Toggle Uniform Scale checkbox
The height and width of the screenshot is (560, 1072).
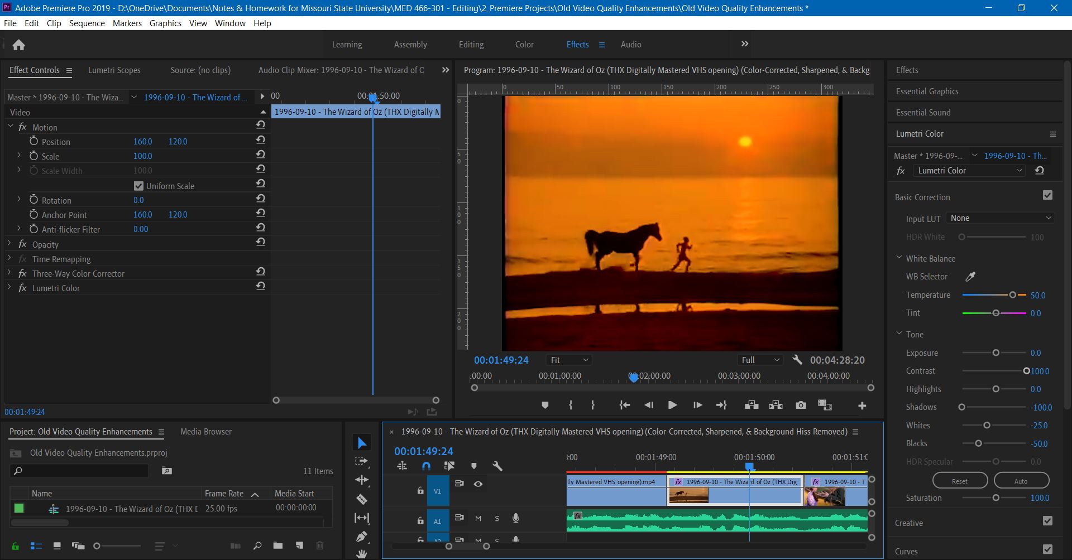pyautogui.click(x=138, y=186)
